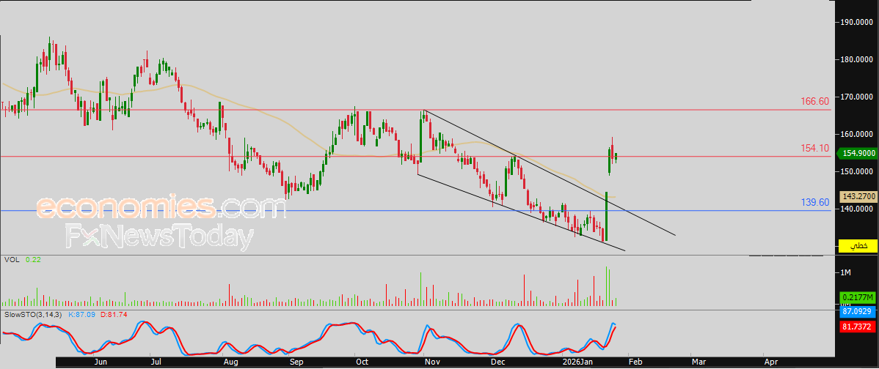
Task: Click the VOL indicator label
Action: click(x=10, y=260)
